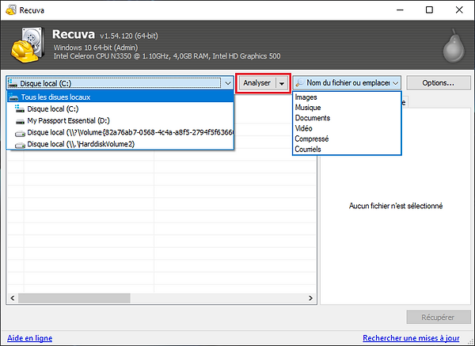Open the filename filter dropdown chevron

396,82
